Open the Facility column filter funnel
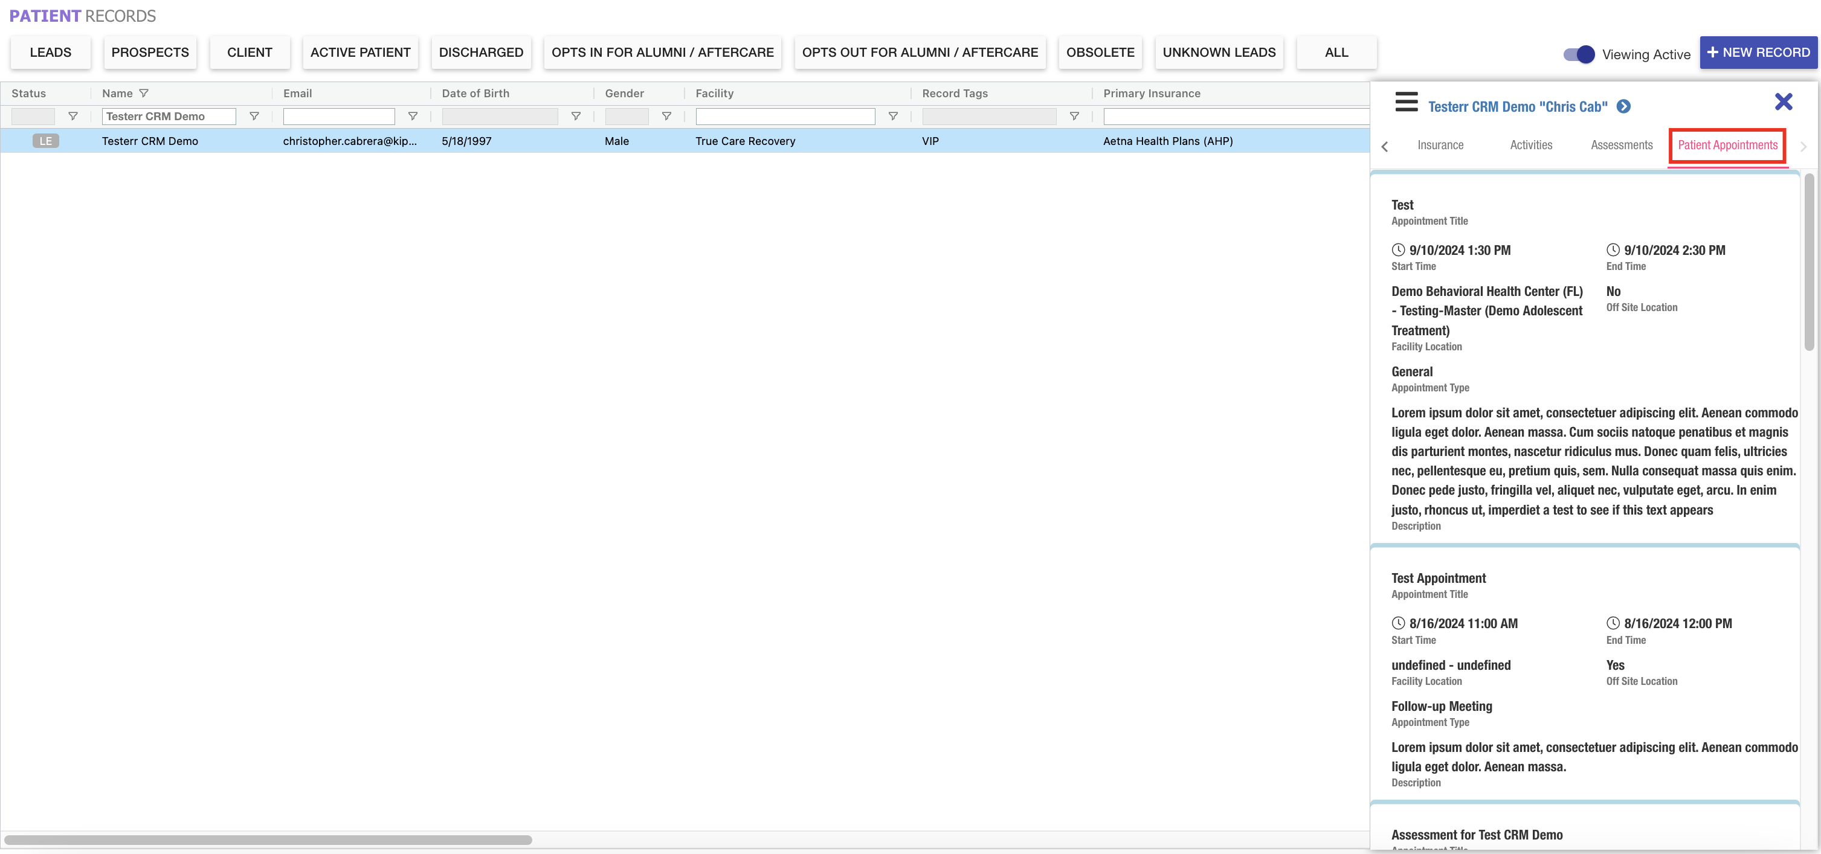 893,117
